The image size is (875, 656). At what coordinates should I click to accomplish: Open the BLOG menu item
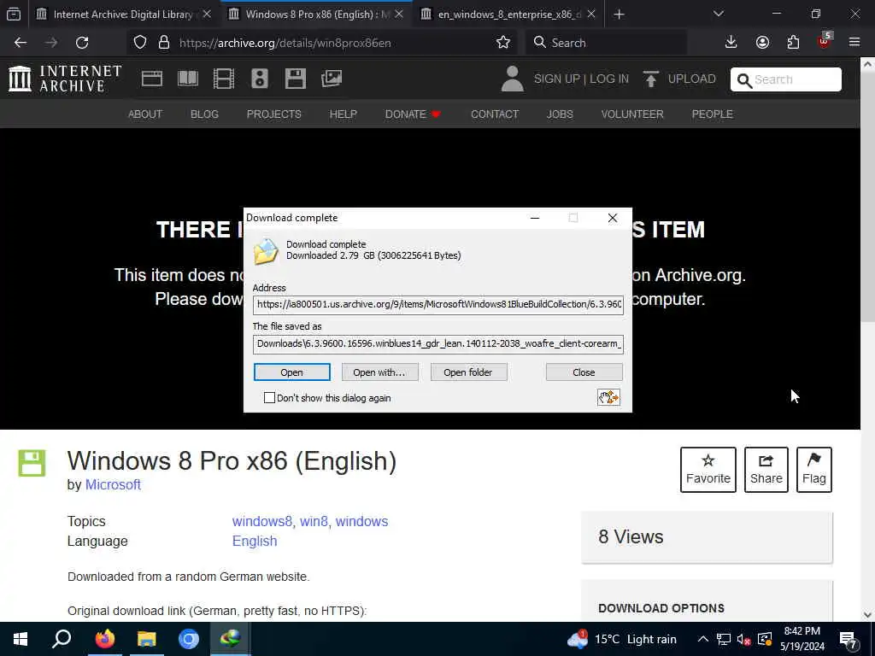[x=205, y=114]
